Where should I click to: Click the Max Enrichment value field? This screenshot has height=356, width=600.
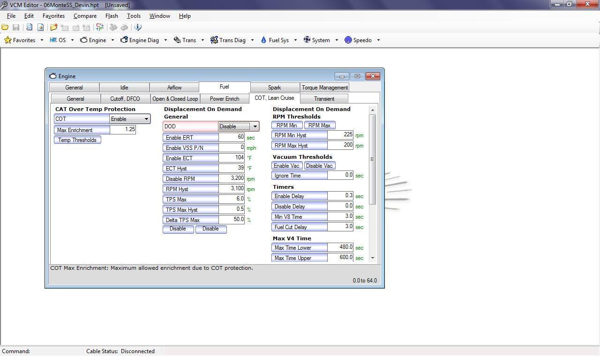123,130
